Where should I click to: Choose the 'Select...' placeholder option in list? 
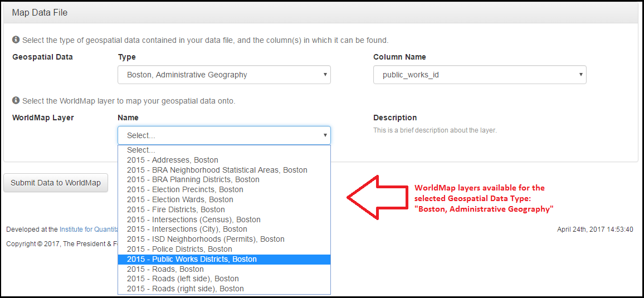[141, 150]
